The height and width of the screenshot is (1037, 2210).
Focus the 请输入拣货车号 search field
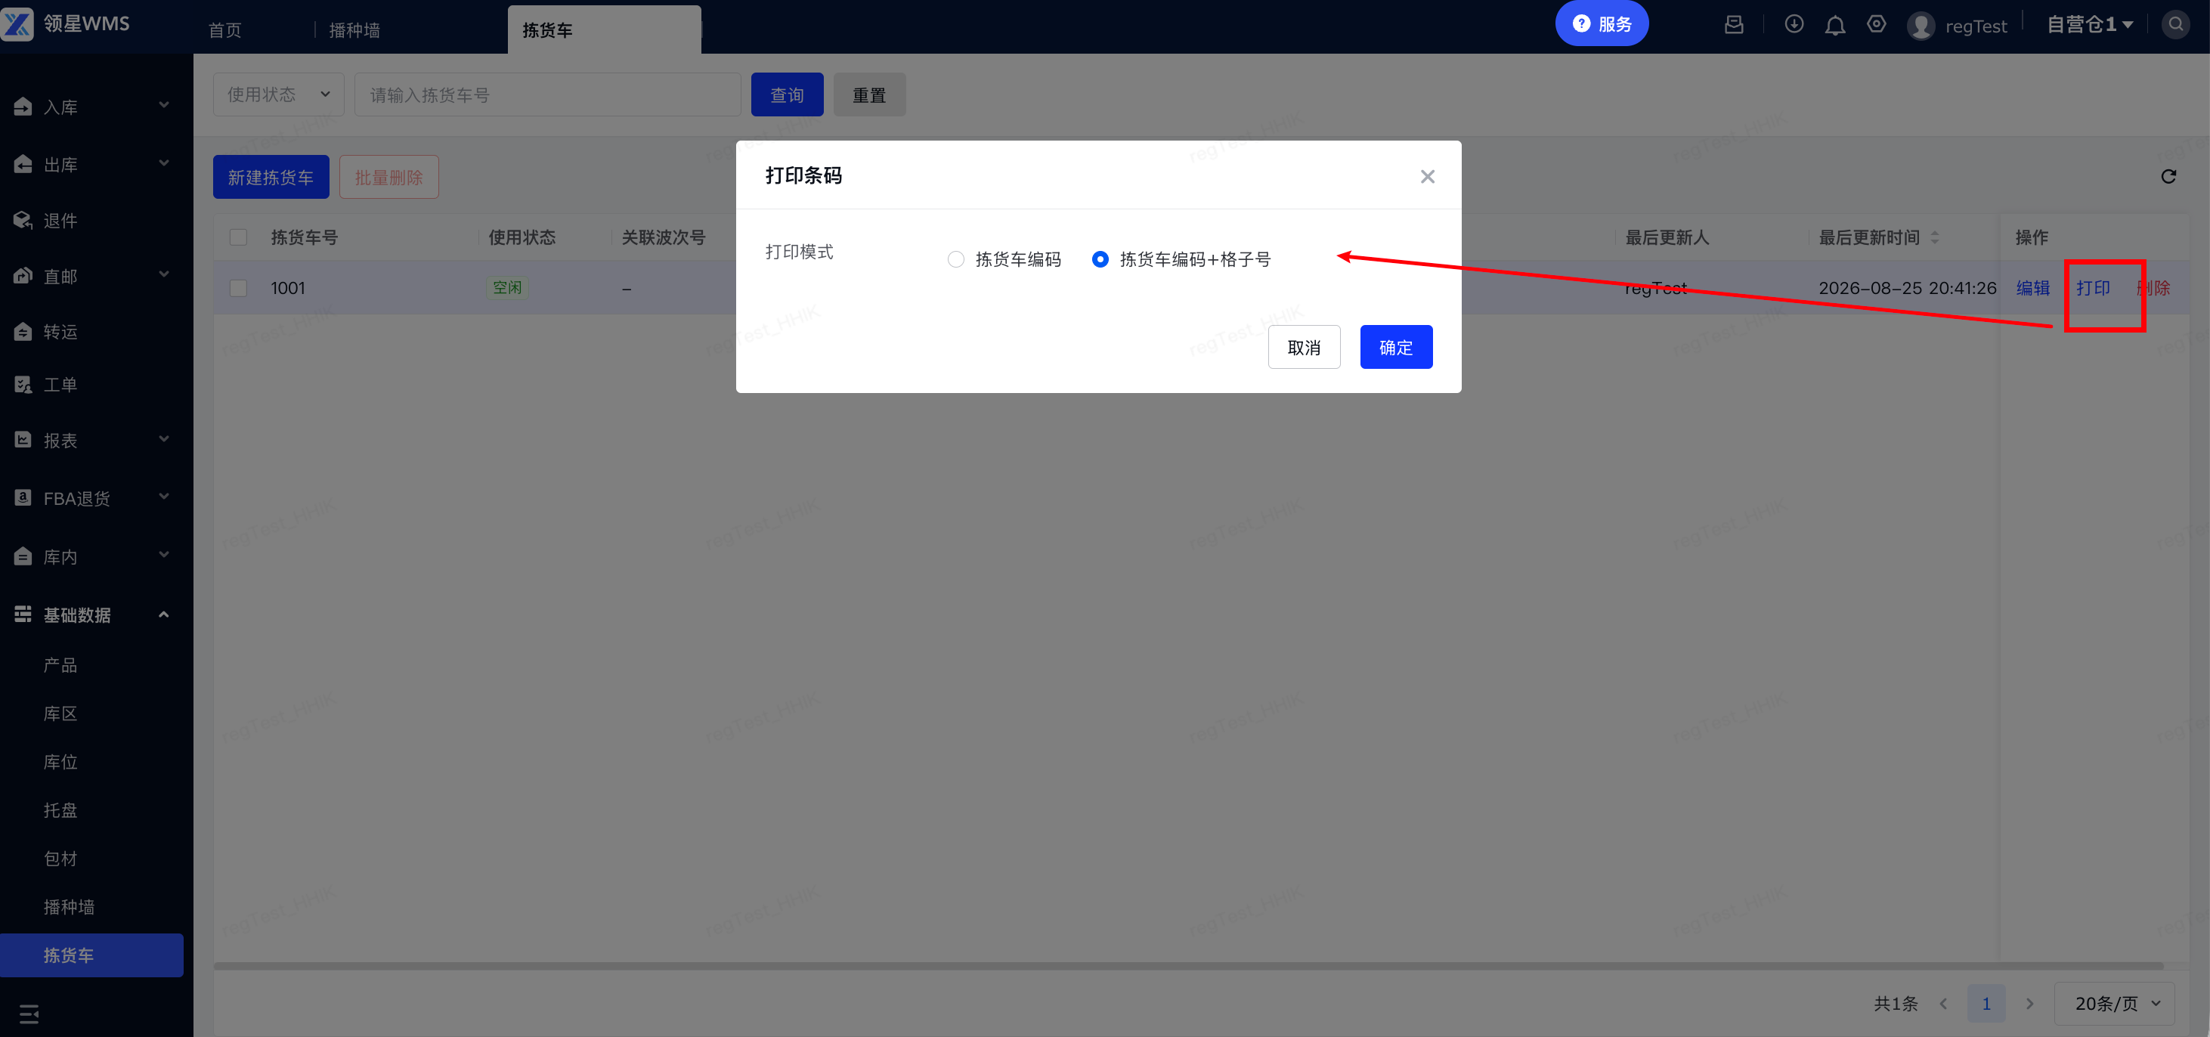click(547, 94)
